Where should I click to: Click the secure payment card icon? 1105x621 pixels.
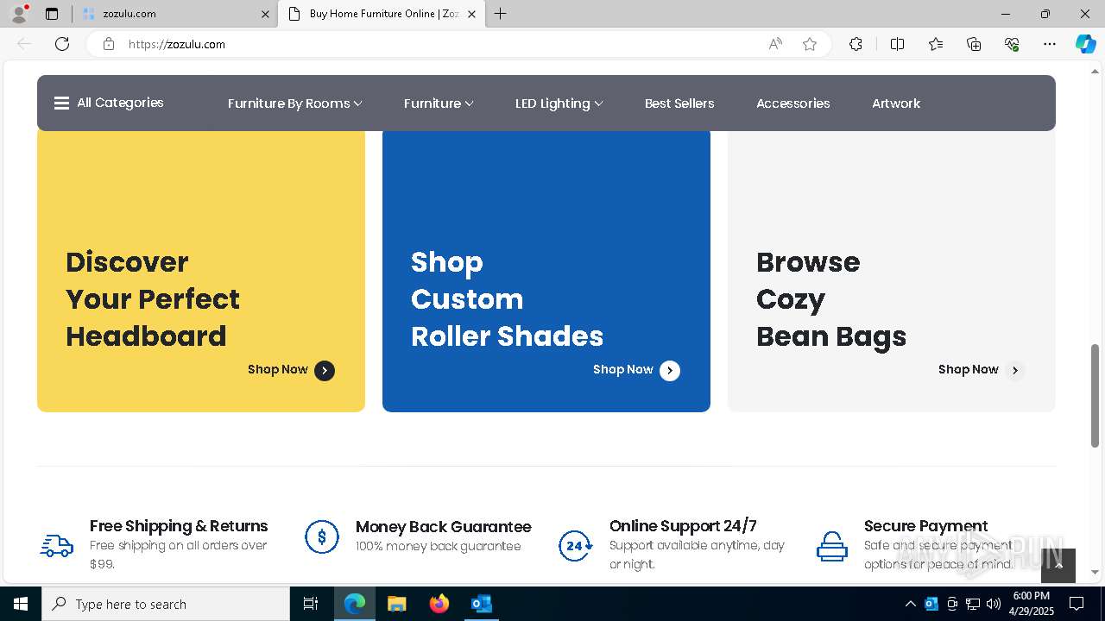tap(832, 546)
